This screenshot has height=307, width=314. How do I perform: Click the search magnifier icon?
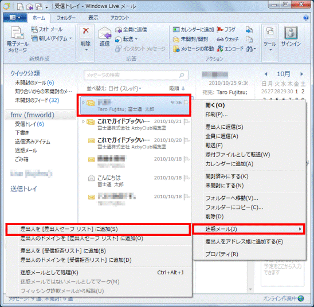pyautogui.click(x=182, y=75)
